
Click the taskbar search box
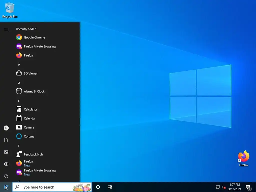[x=52, y=187]
